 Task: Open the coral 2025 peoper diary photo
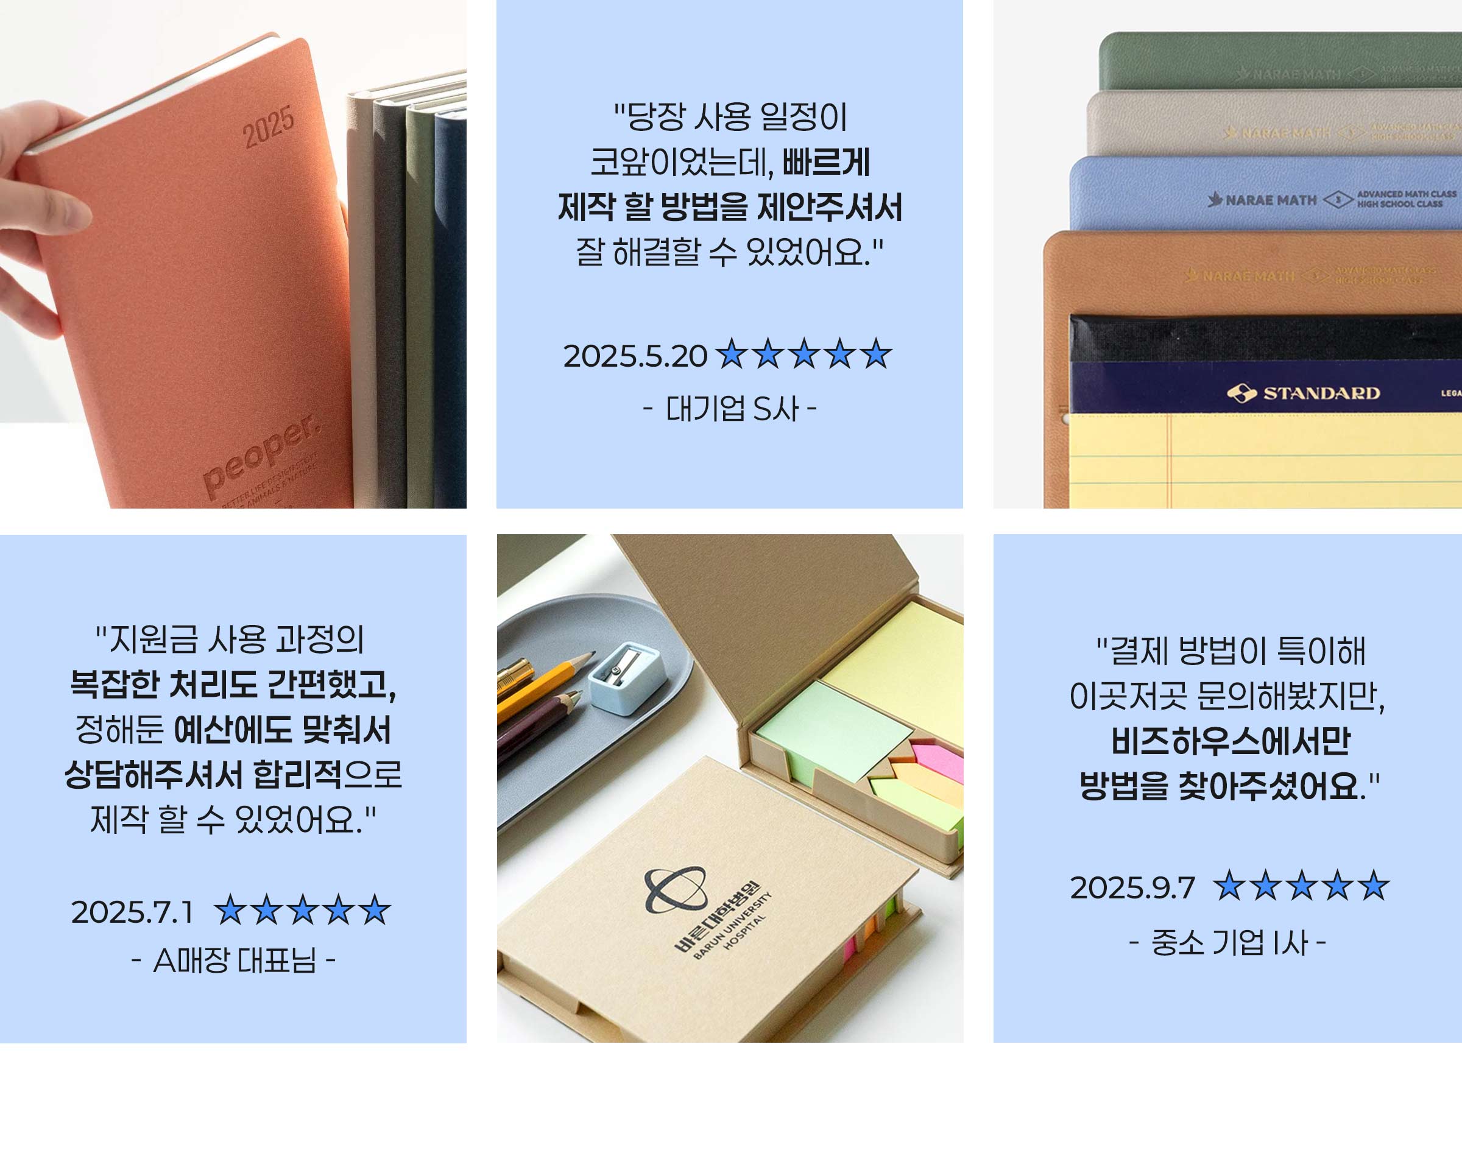click(x=233, y=253)
